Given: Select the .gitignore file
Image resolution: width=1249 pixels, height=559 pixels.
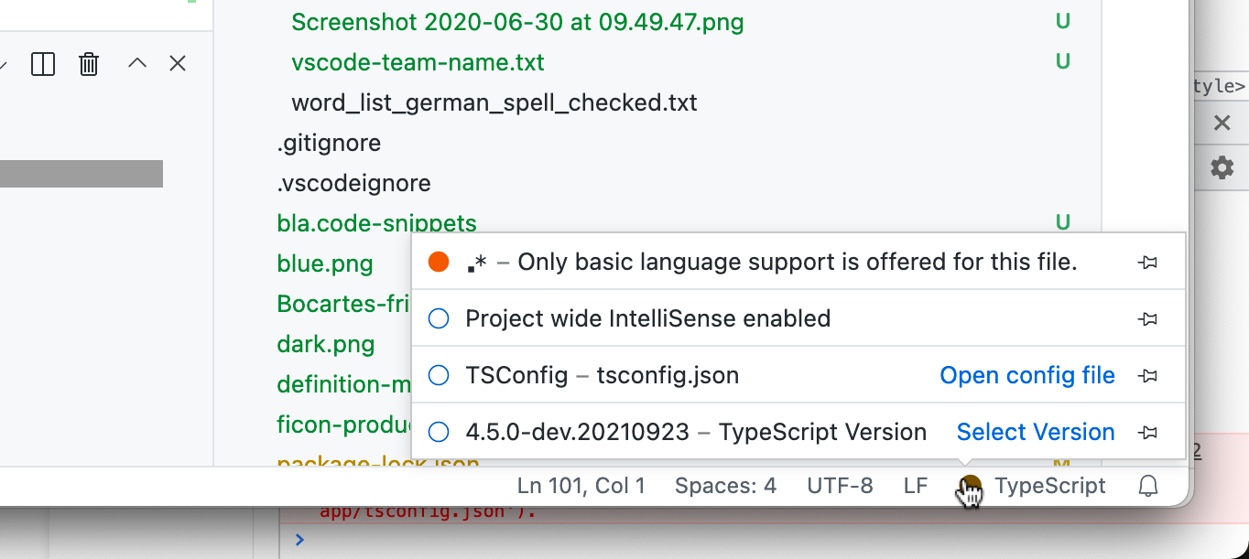Looking at the screenshot, I should (x=329, y=143).
